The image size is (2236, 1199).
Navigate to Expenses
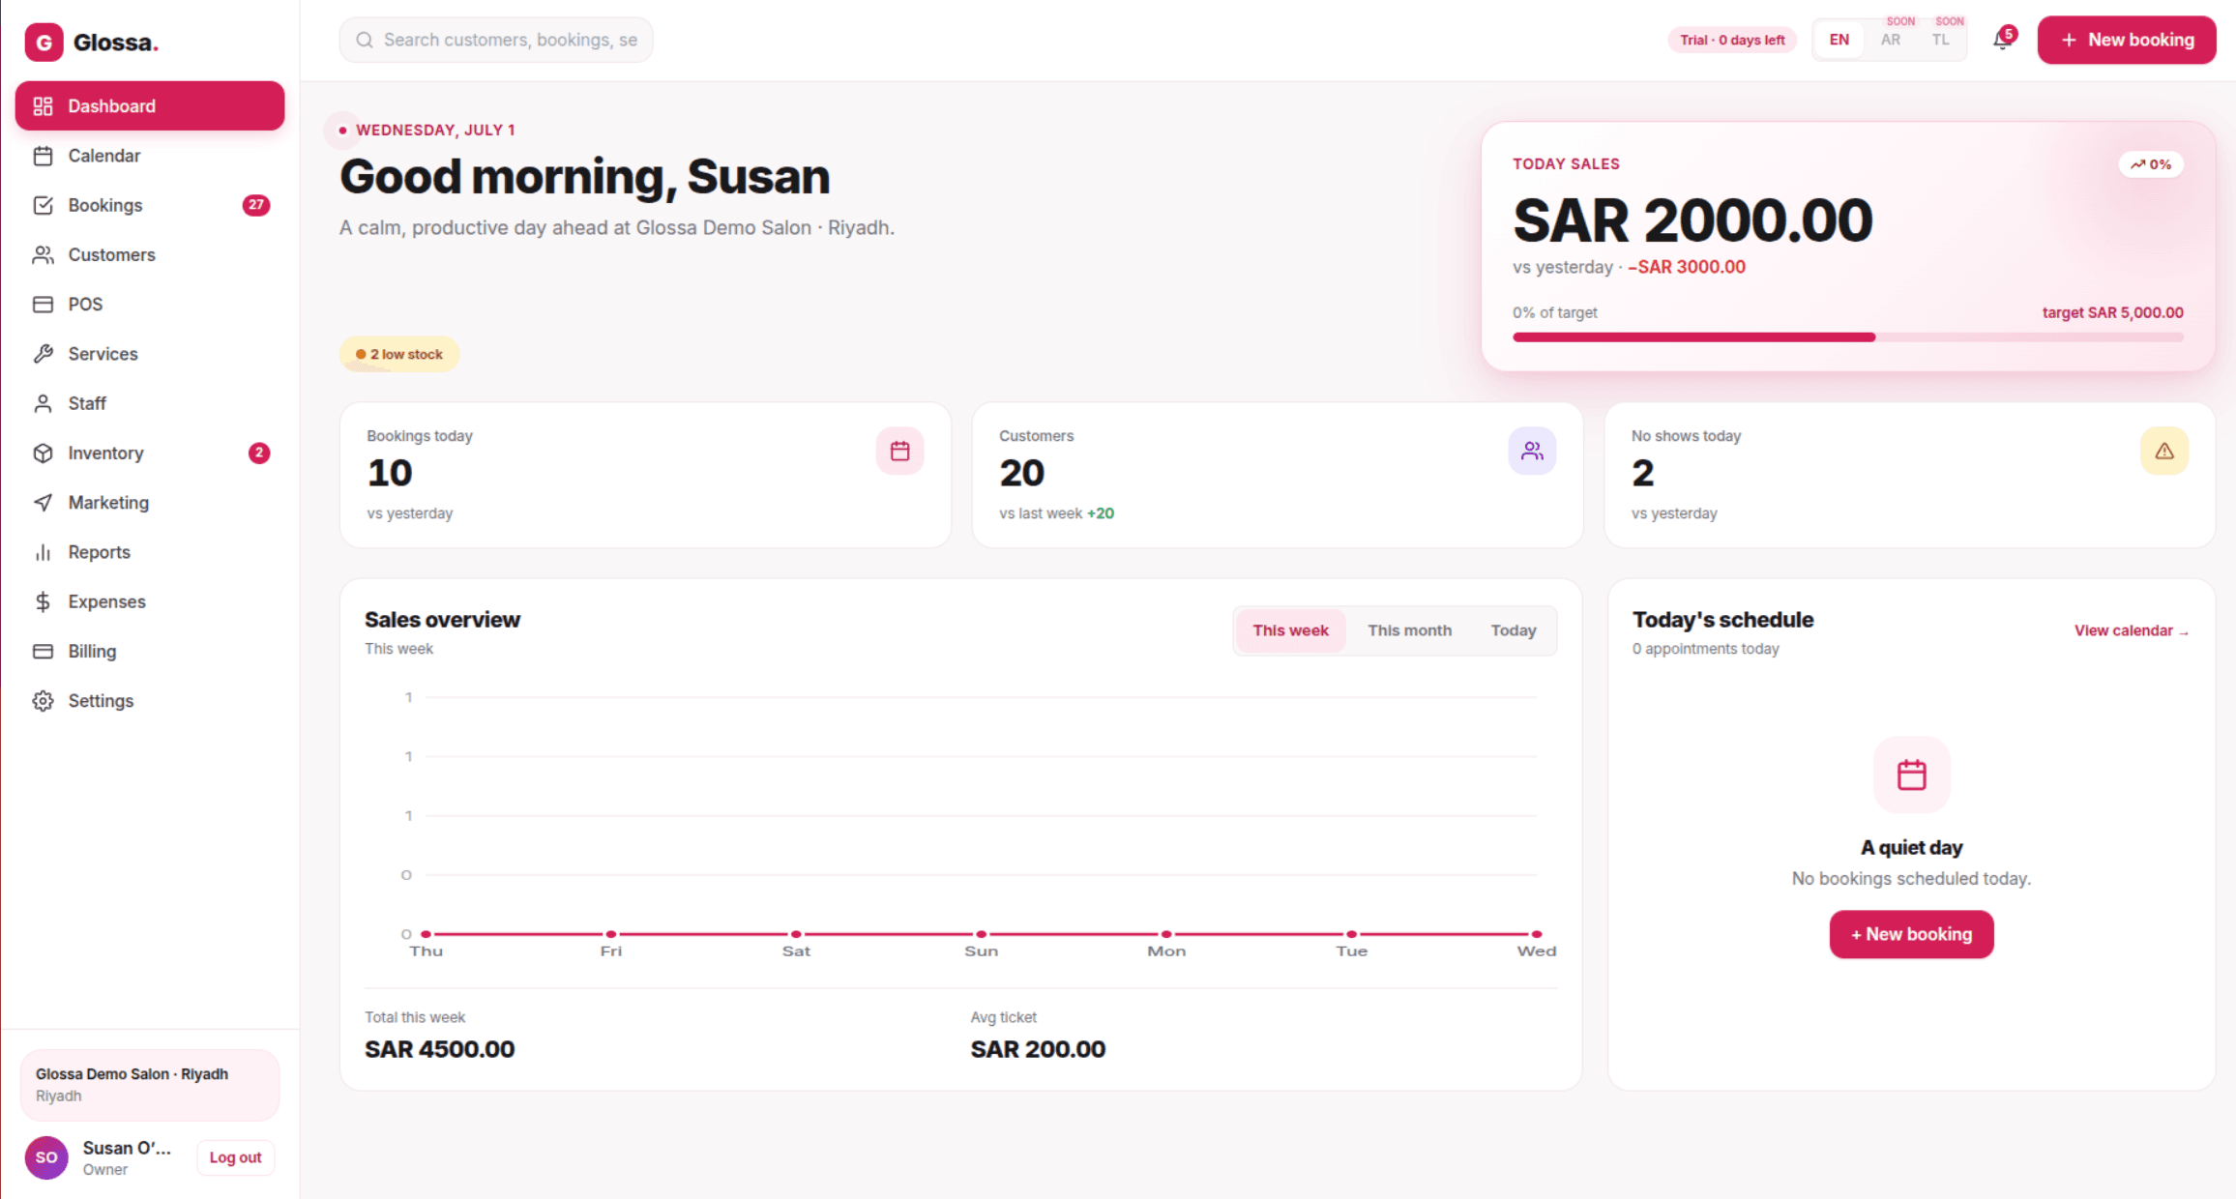pyautogui.click(x=150, y=601)
